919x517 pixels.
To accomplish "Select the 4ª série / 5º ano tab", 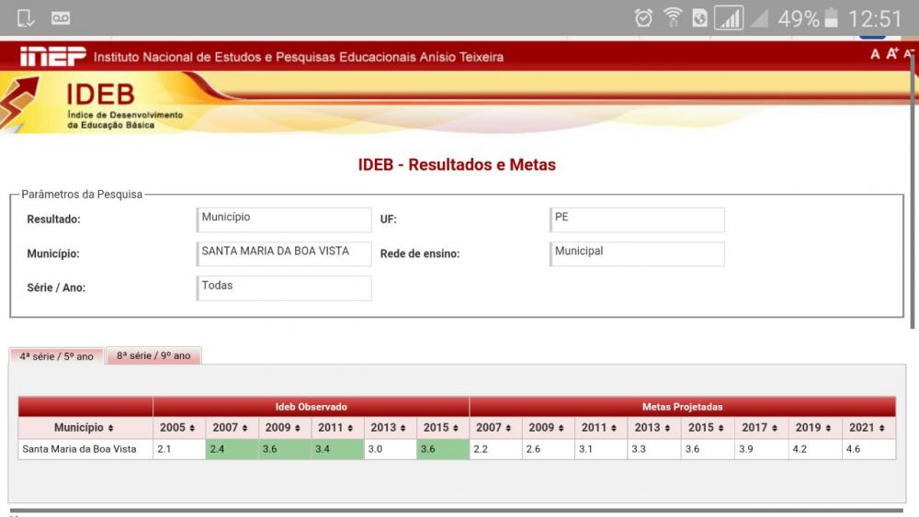I will tap(56, 356).
